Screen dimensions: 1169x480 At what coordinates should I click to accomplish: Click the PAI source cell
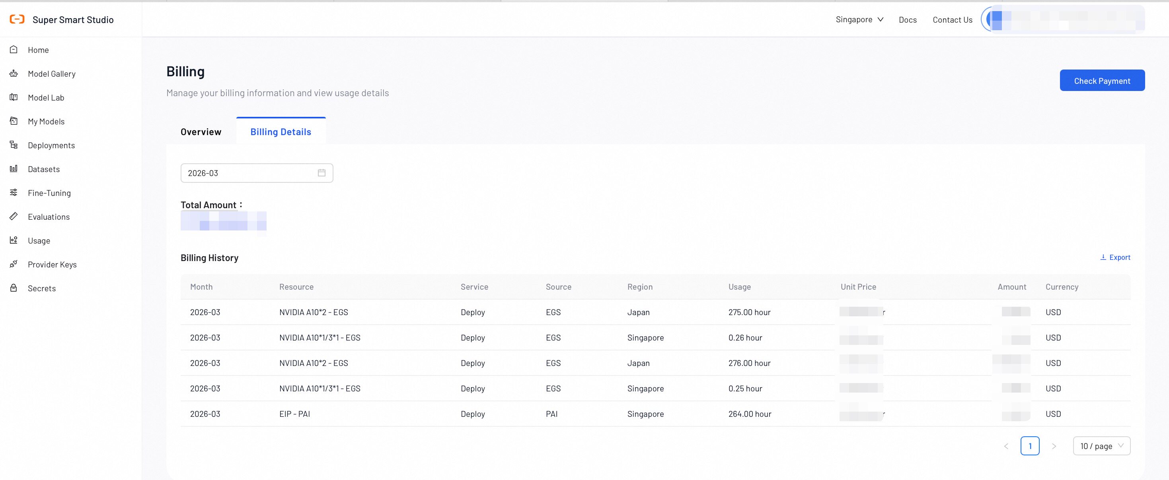point(551,413)
